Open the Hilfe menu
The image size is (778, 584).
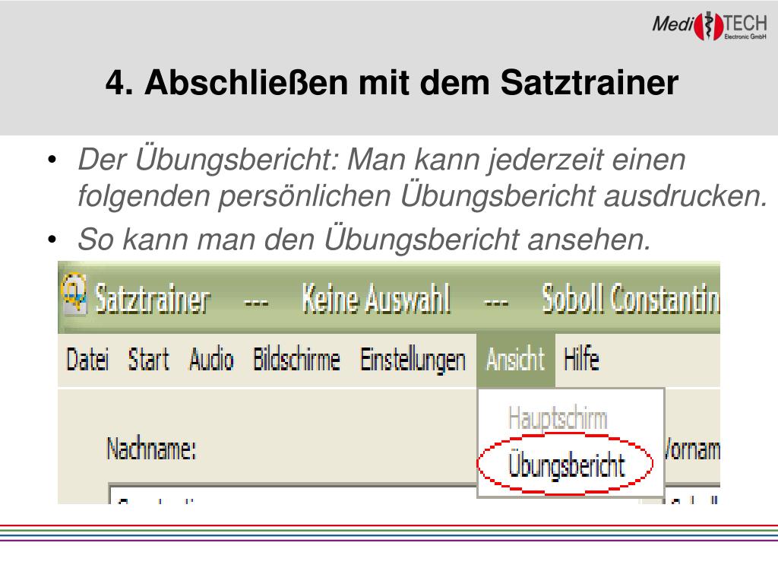[581, 359]
